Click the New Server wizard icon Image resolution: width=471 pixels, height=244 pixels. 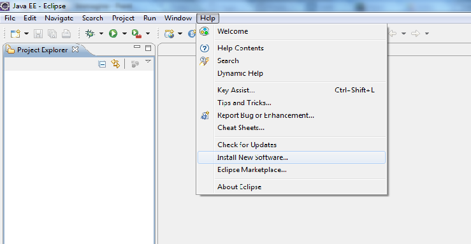[x=169, y=34]
